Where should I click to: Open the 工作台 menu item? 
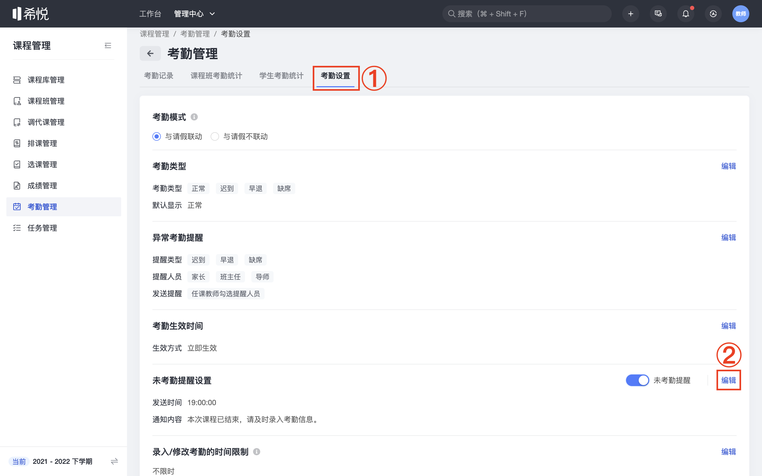150,14
